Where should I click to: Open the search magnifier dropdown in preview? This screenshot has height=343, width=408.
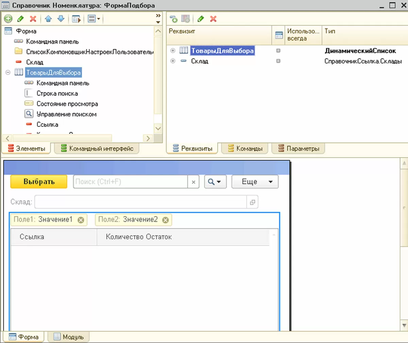tap(215, 182)
